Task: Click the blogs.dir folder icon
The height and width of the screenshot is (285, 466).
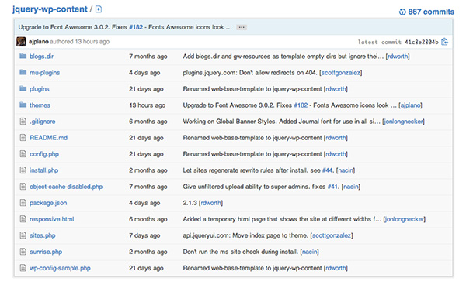Action: coord(23,56)
